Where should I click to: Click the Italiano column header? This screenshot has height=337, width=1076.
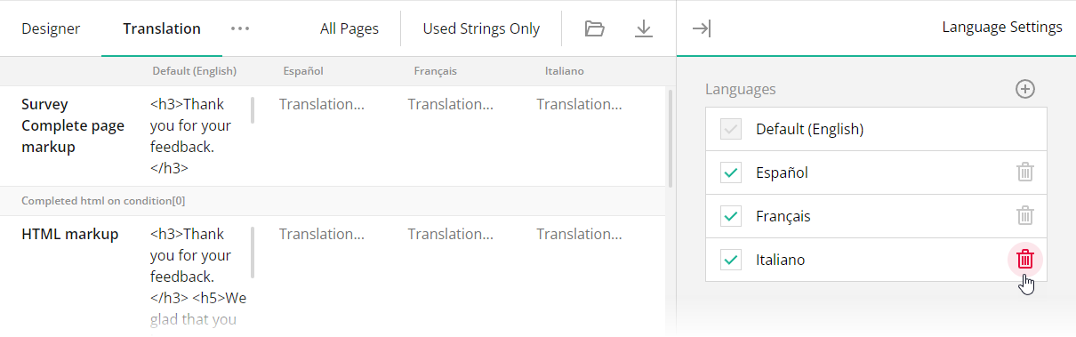[565, 71]
